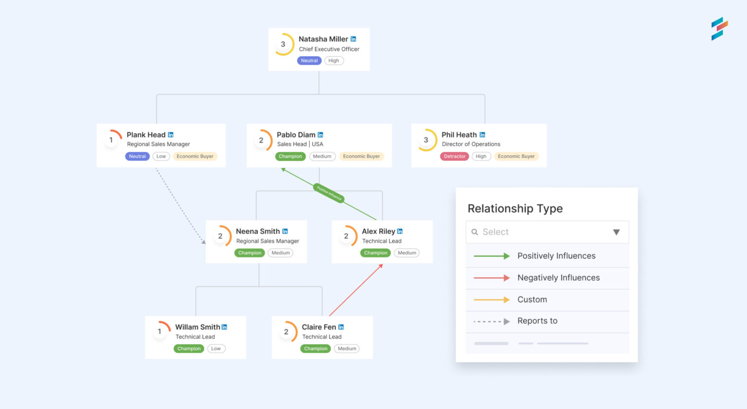Click the dropdown arrow in the Select box
Viewport: 747px width, 409px height.
[x=617, y=232]
